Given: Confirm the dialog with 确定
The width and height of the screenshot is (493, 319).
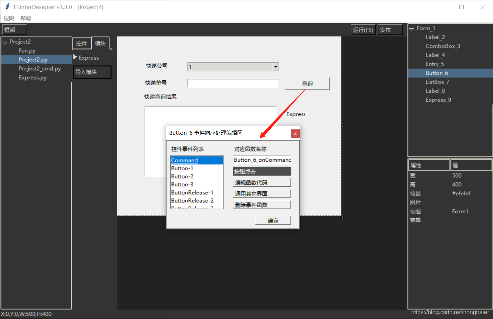Looking at the screenshot, I should [273, 220].
